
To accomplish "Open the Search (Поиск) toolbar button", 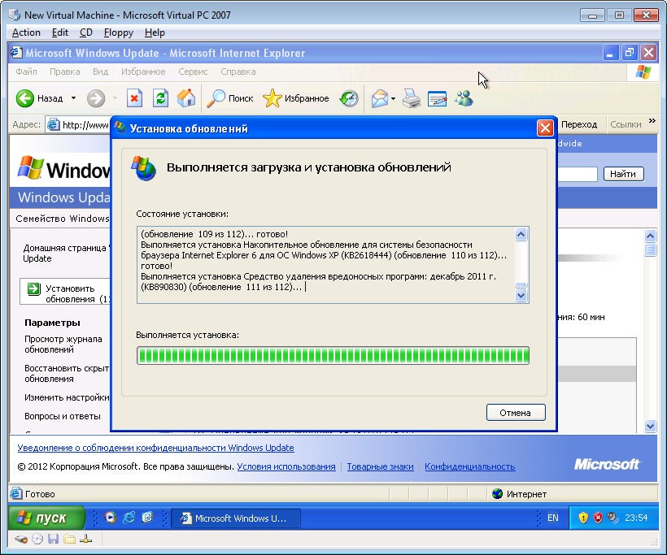I will point(230,98).
